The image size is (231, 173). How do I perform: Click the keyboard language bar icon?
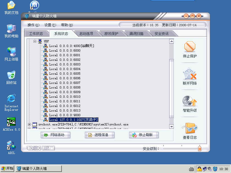pyautogui.click(x=191, y=169)
